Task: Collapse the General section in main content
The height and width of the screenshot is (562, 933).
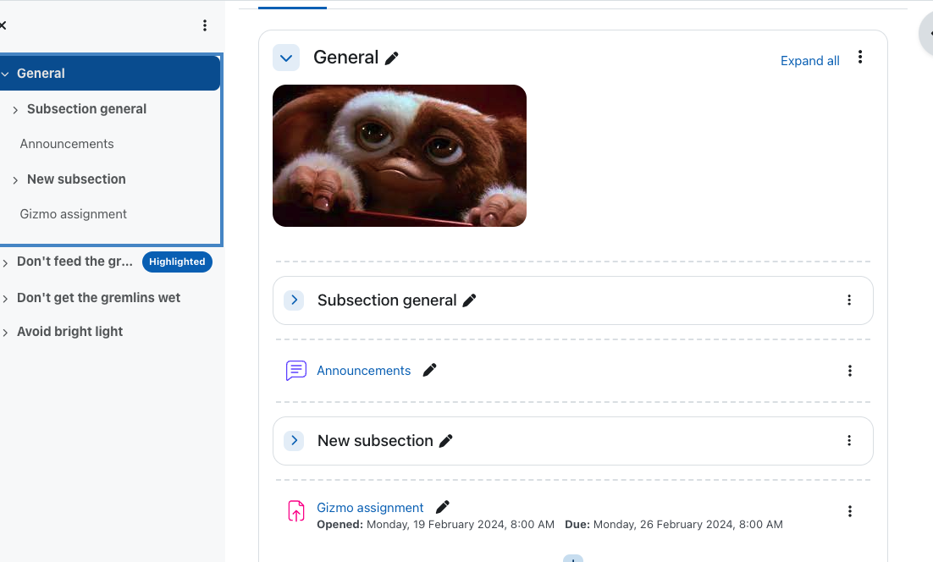Action: pyautogui.click(x=286, y=58)
